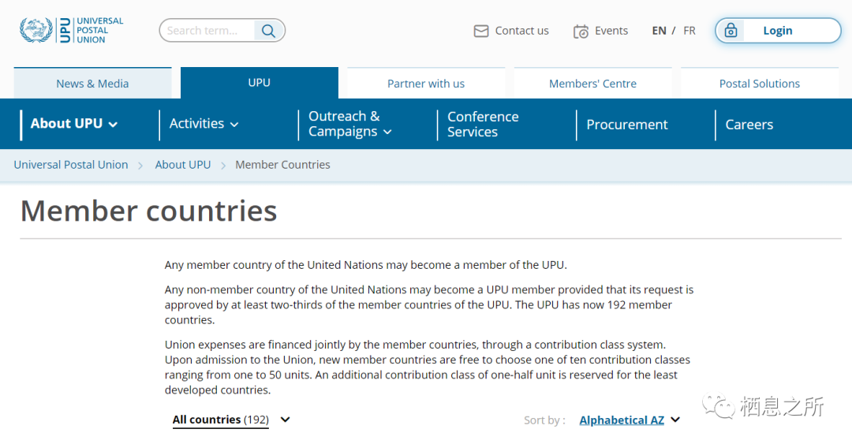Type in the Search term field
The height and width of the screenshot is (444, 852).
pyautogui.click(x=207, y=31)
